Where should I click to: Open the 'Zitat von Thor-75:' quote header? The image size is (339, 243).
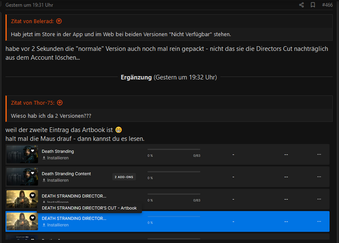(33, 103)
